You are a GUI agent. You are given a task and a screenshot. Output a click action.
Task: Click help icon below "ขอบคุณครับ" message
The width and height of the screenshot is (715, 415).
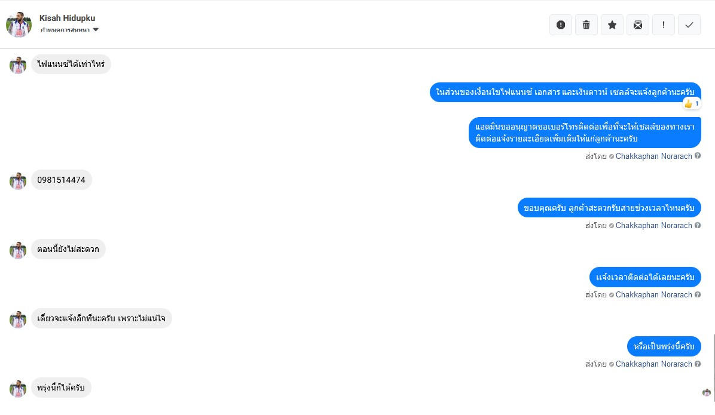698,226
